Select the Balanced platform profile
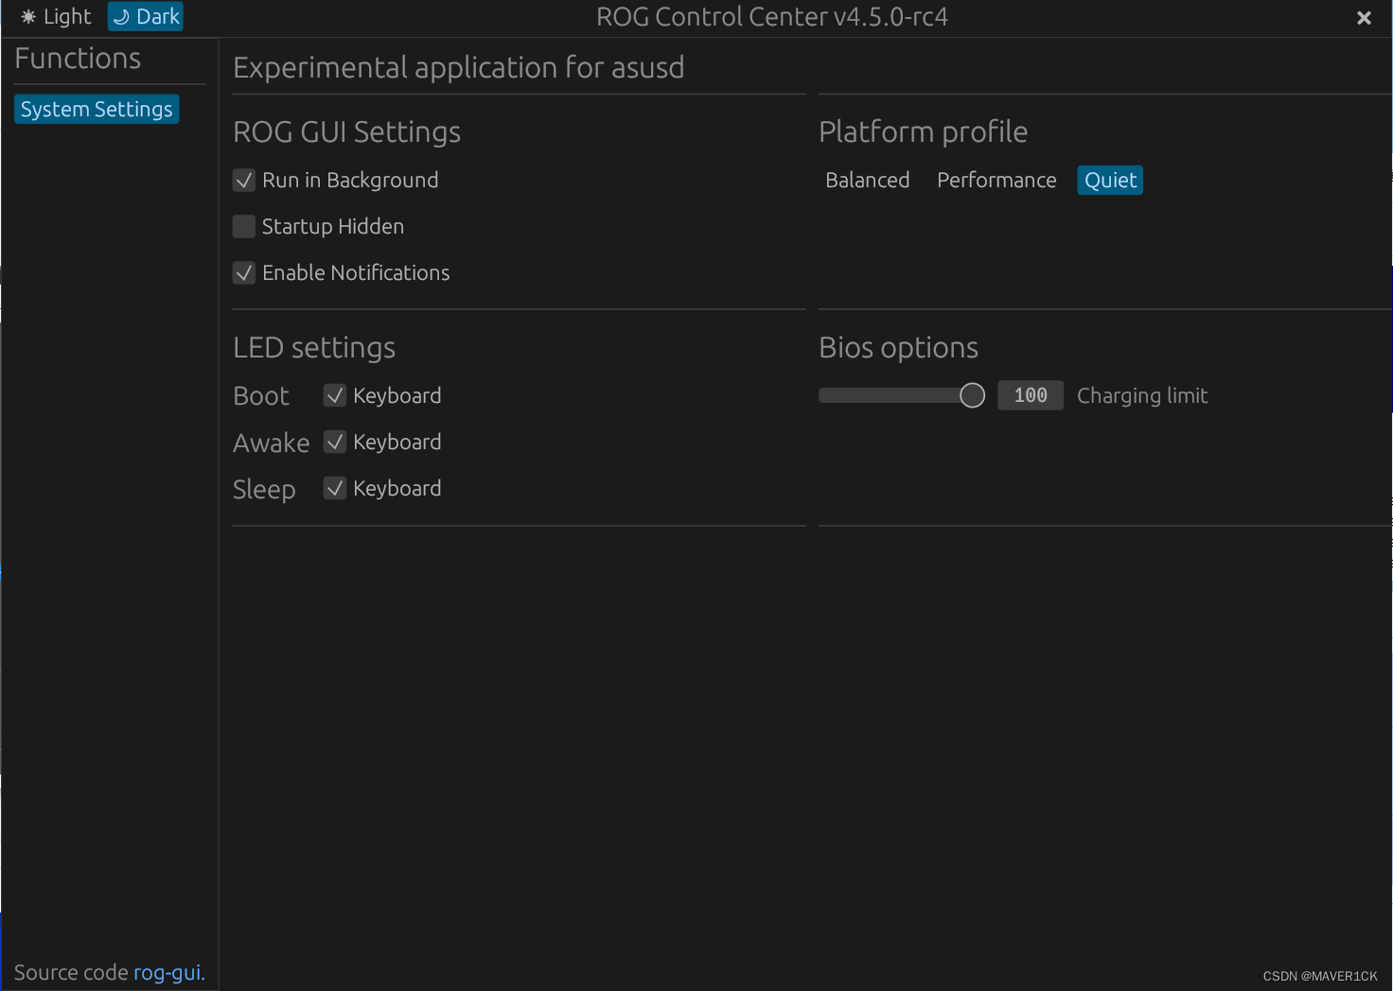1393x991 pixels. pos(868,181)
